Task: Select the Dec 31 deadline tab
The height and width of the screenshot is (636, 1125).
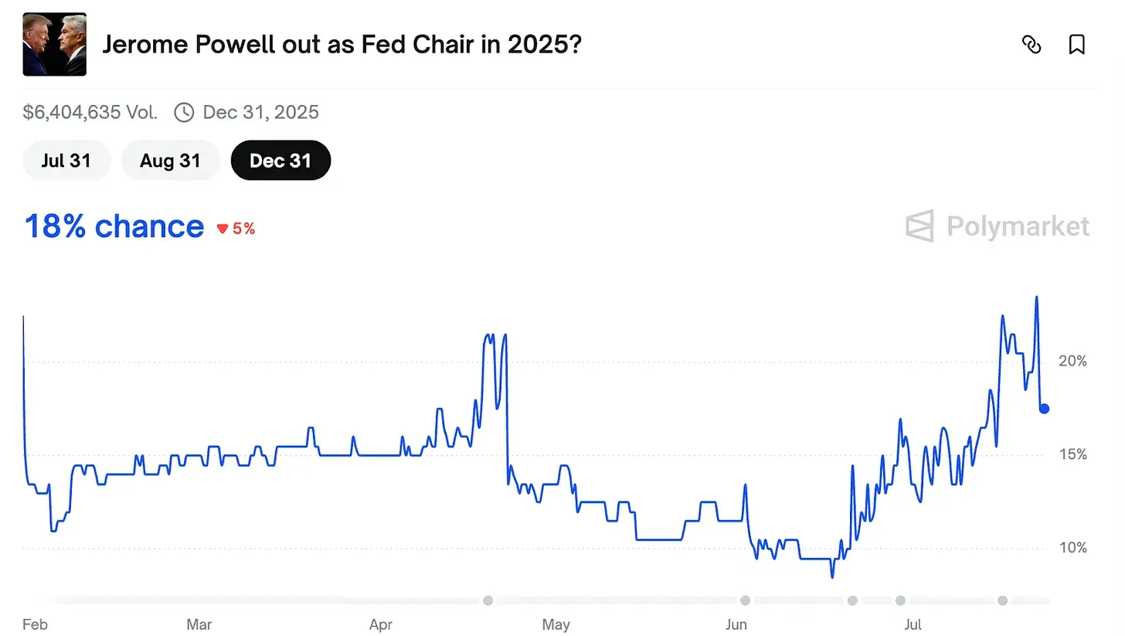Action: pos(280,160)
